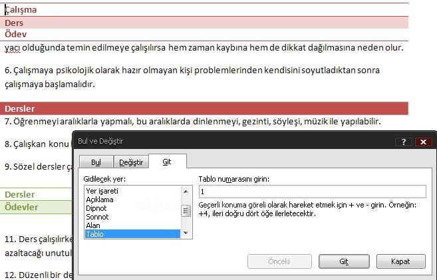
Task: Close the Bul ve Değiştir dialog
Action: (x=423, y=142)
